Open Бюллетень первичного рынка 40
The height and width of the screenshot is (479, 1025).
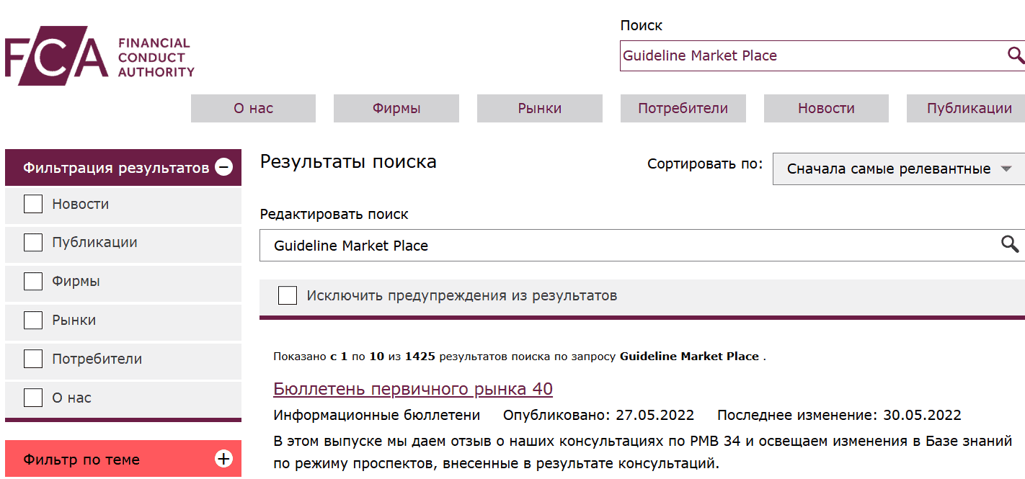coord(412,388)
